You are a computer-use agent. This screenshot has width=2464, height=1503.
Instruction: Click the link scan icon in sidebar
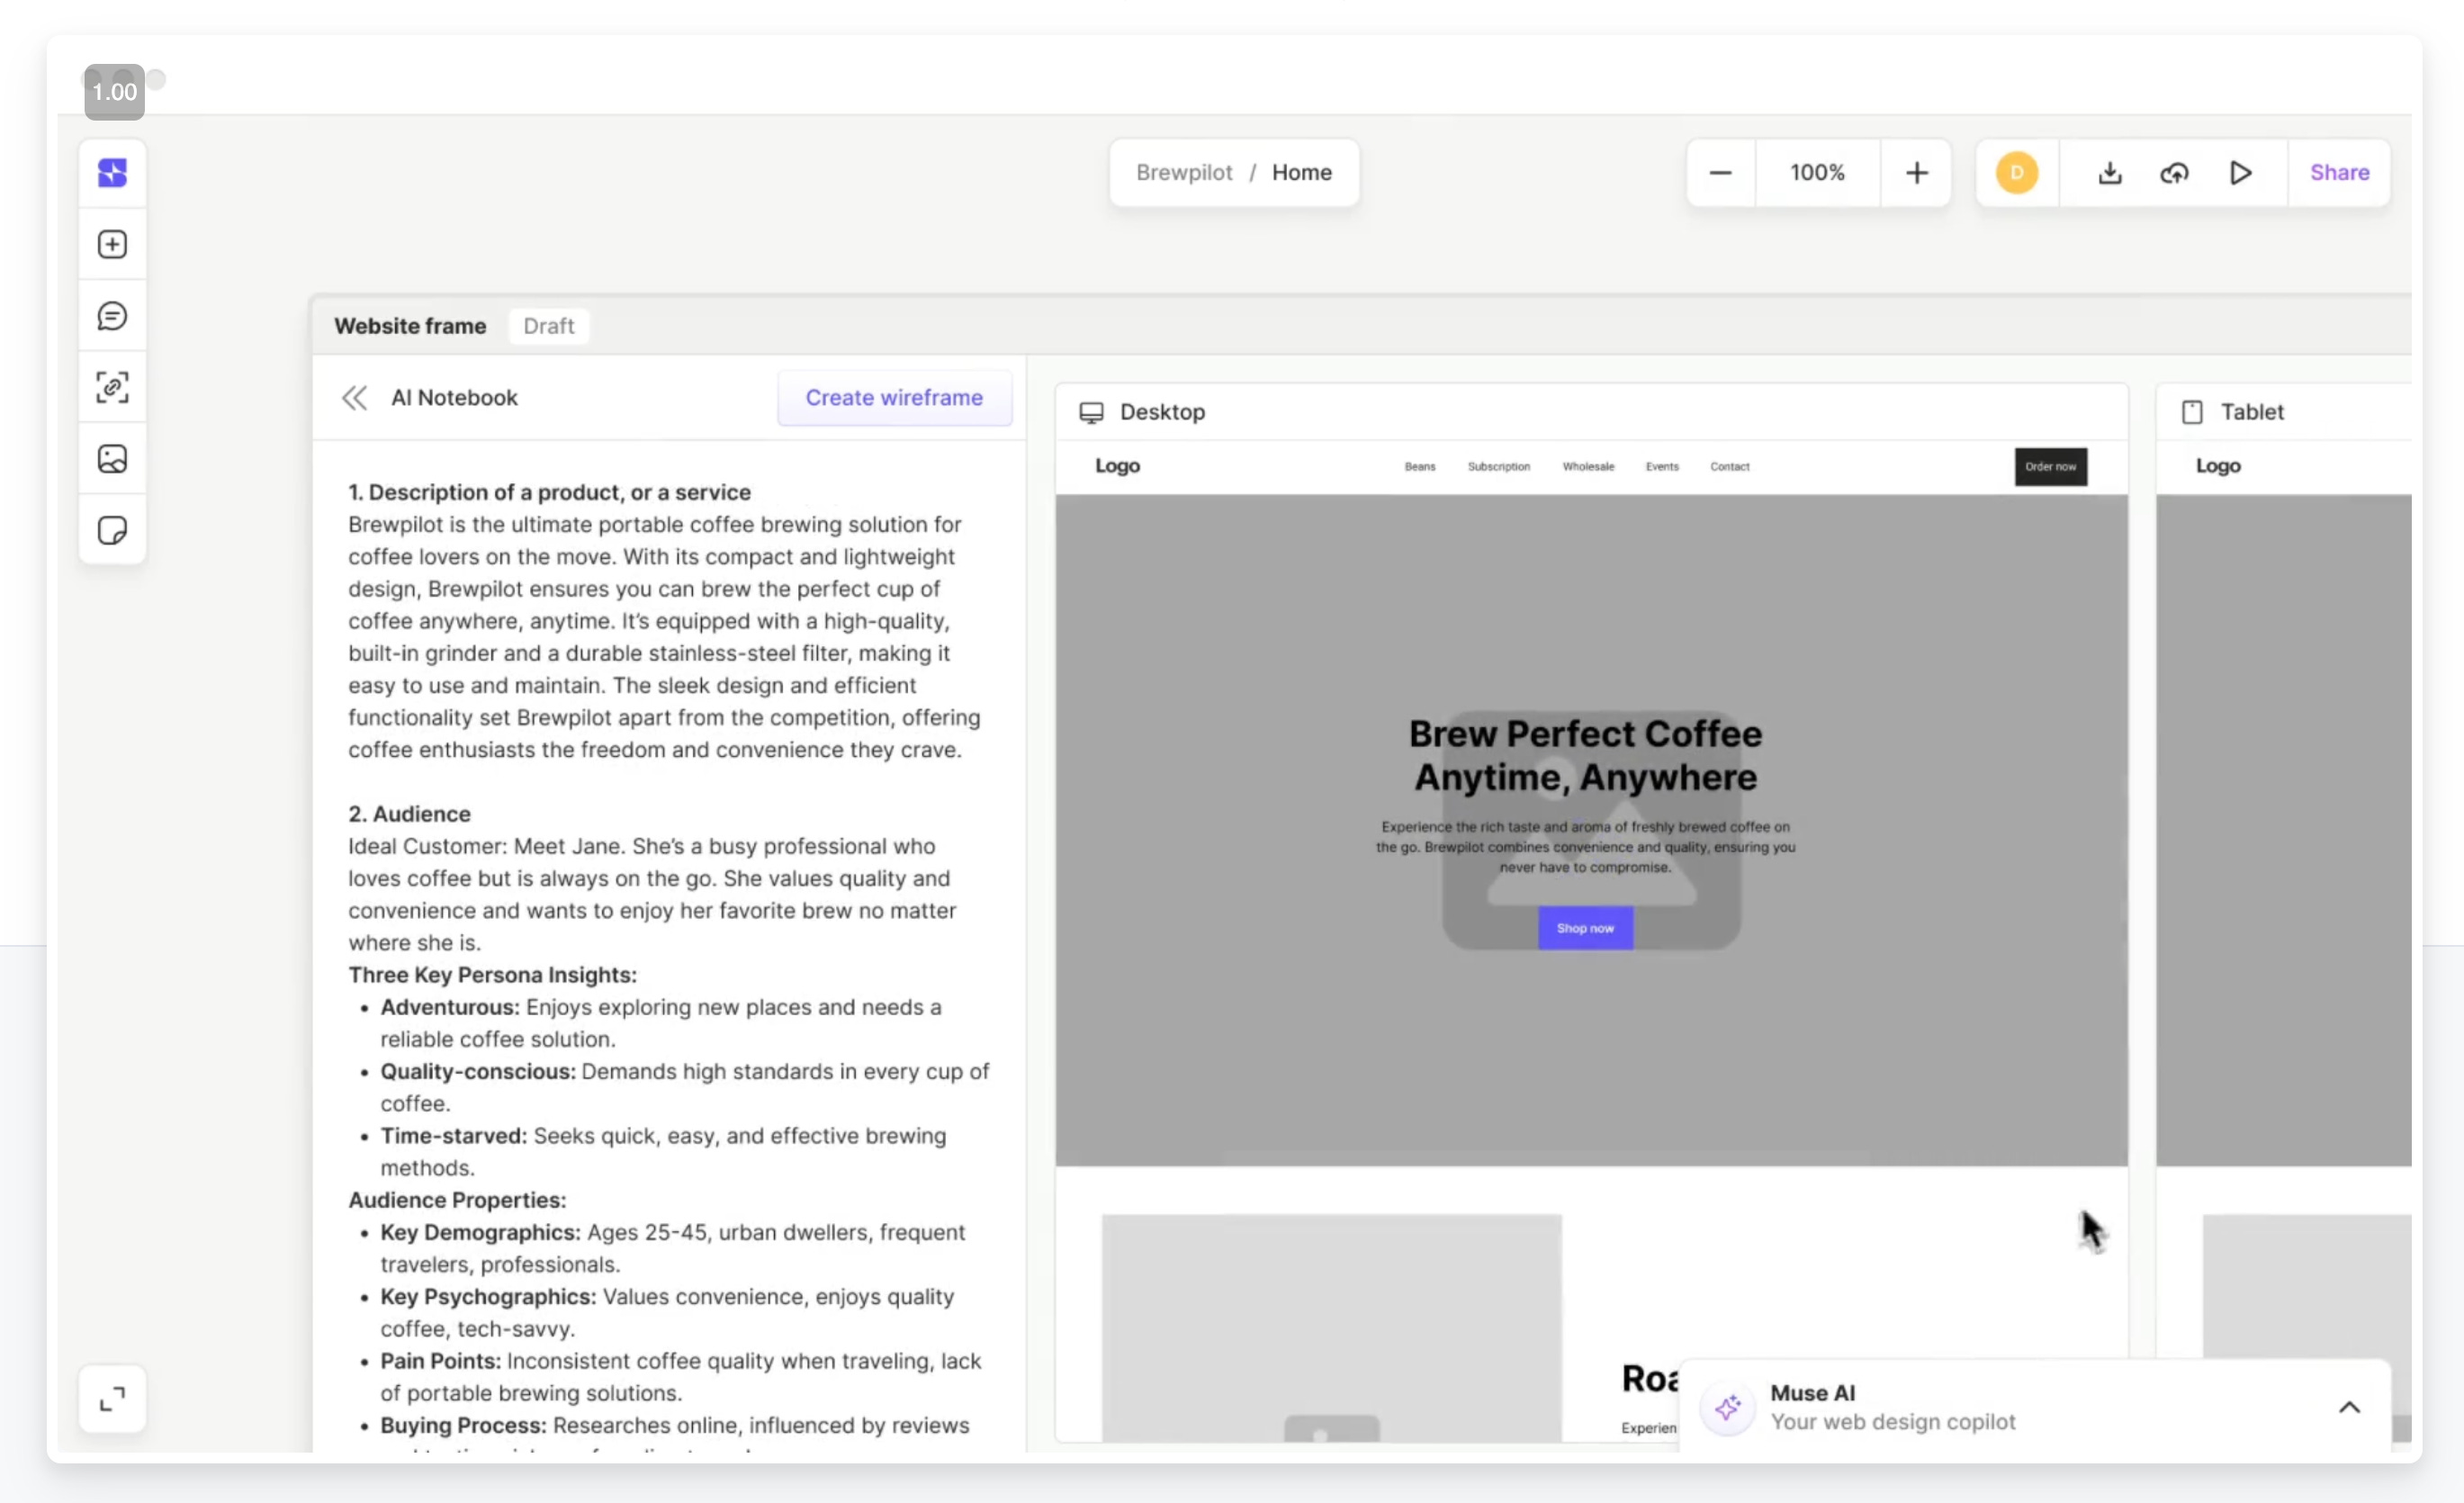coord(112,388)
